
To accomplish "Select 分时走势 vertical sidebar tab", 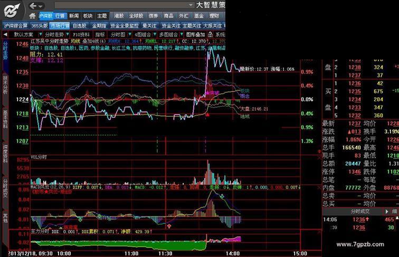I will pyautogui.click(x=5, y=50).
